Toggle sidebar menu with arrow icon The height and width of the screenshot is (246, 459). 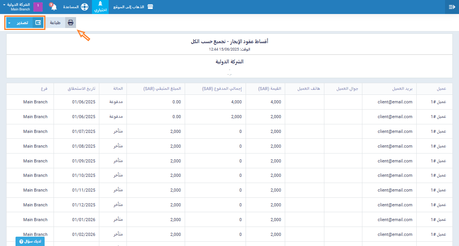point(452,7)
